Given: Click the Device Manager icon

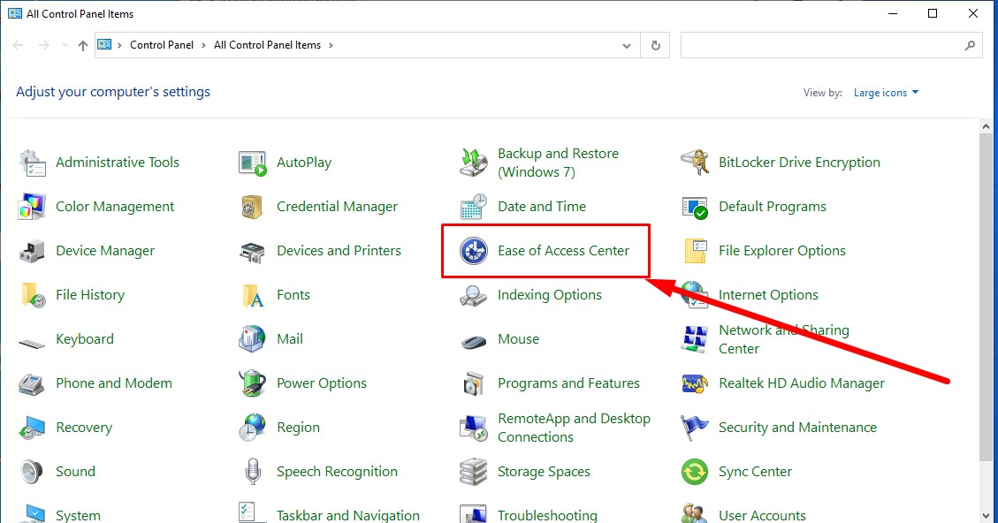Looking at the screenshot, I should click(x=33, y=251).
